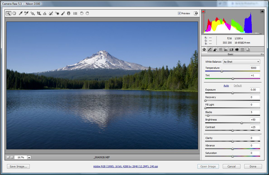Toggle full screen mode icon
This screenshot has height=175, width=269.
coord(196,13)
